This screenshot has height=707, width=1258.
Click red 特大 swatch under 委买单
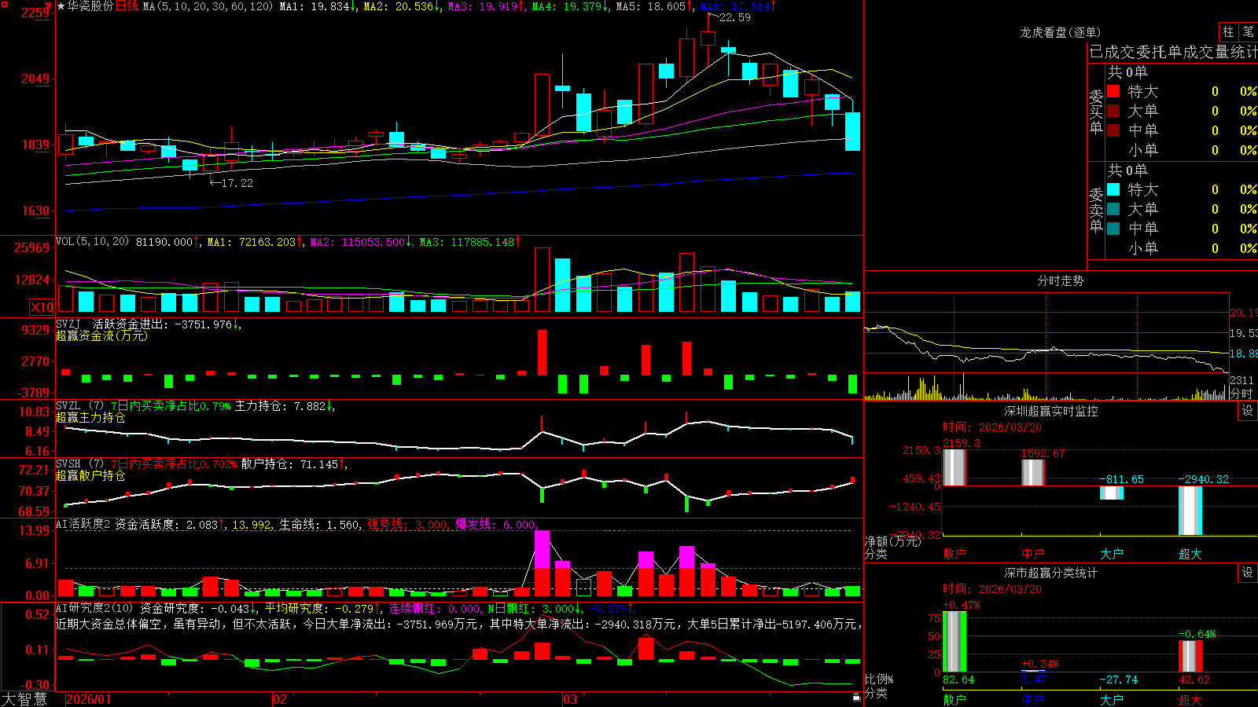(1113, 91)
